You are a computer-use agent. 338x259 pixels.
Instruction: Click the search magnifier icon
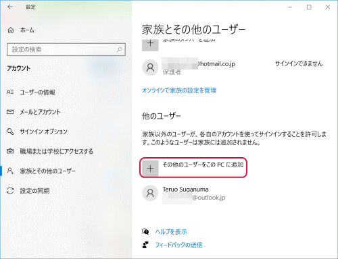tap(120, 49)
